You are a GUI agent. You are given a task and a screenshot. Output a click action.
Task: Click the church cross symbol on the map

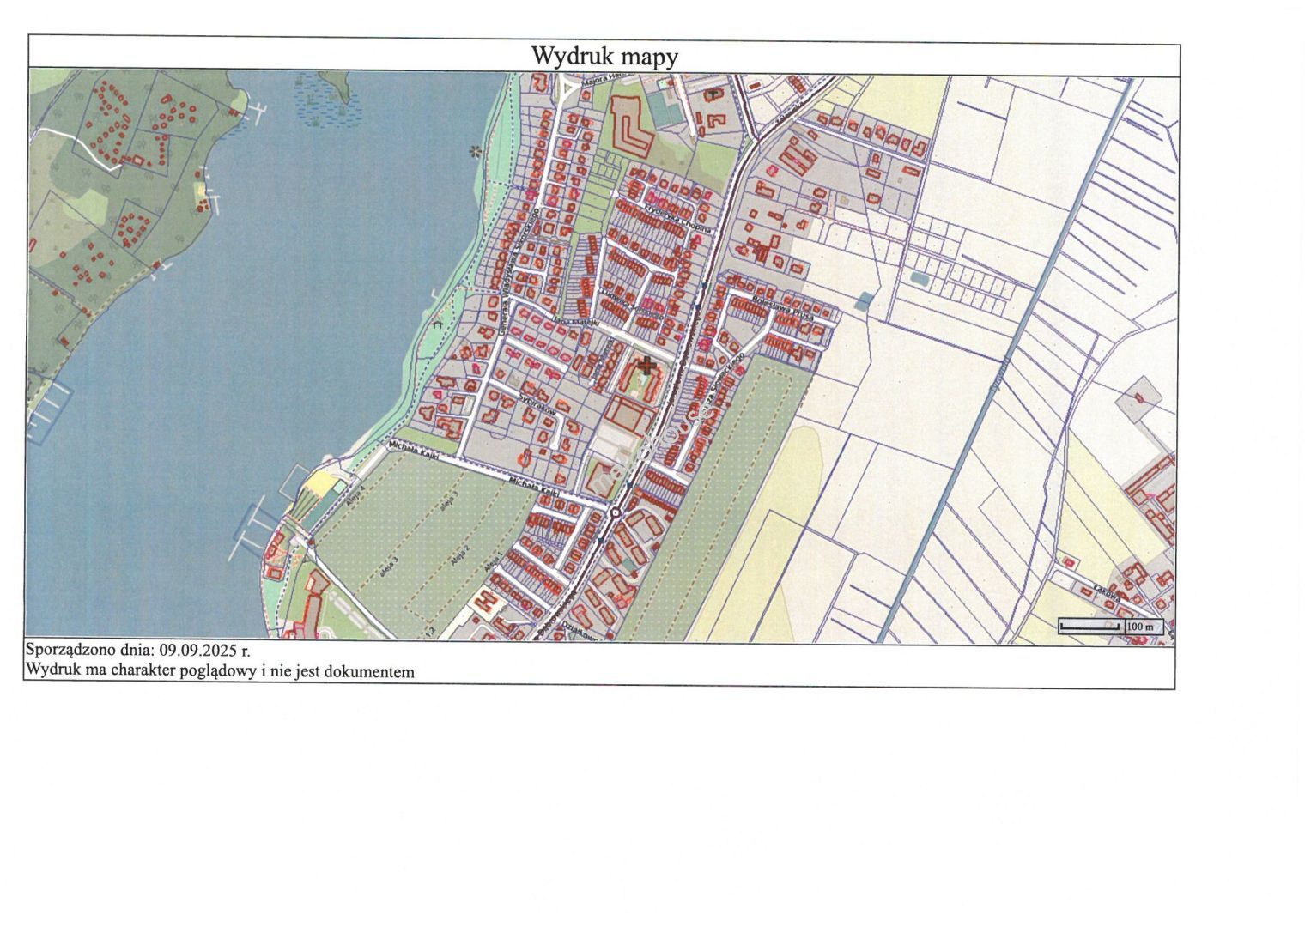646,366
